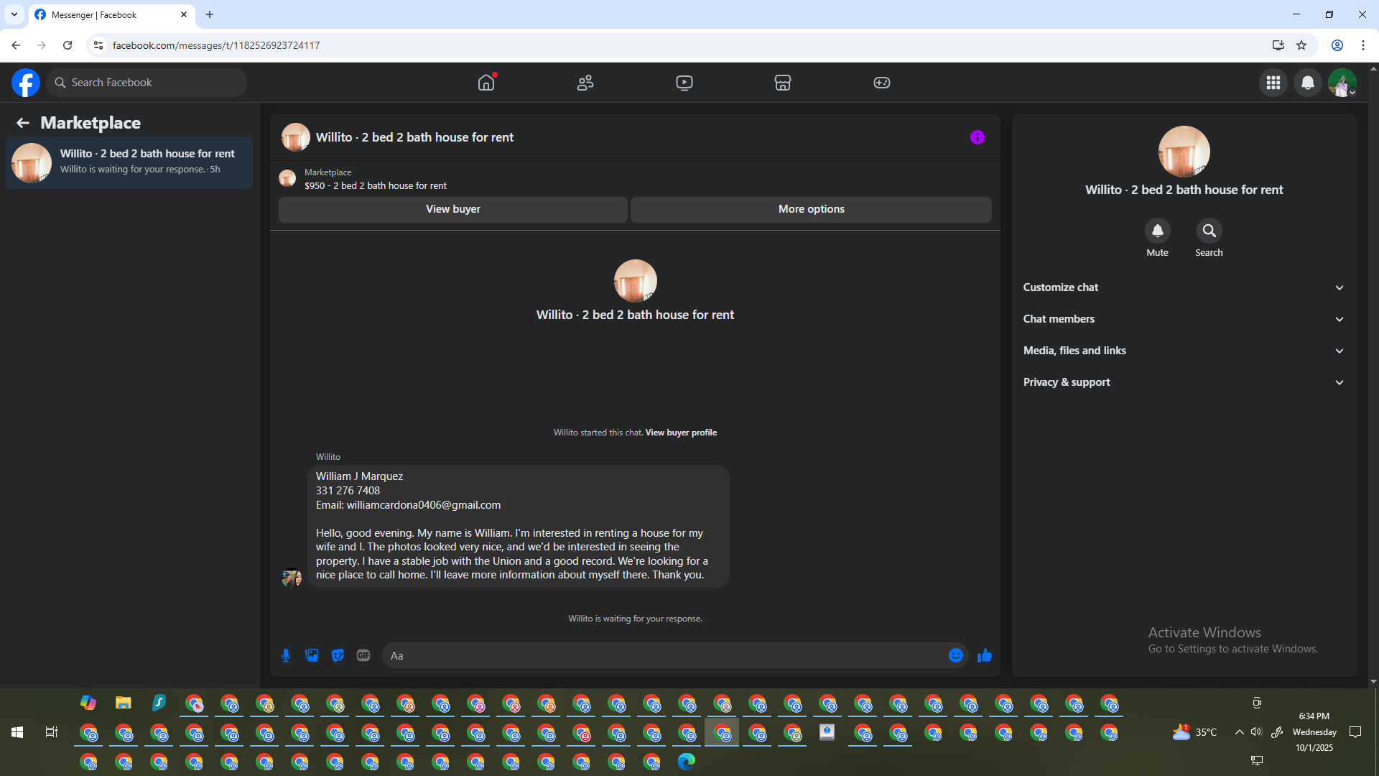Go to the Home feed icon
This screenshot has height=776, width=1379.
coord(486,83)
